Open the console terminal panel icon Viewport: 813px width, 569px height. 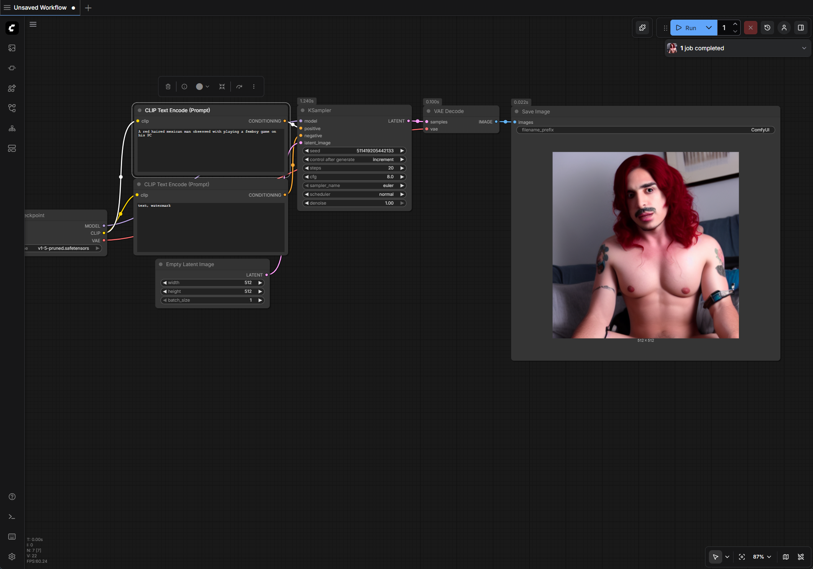point(12,517)
